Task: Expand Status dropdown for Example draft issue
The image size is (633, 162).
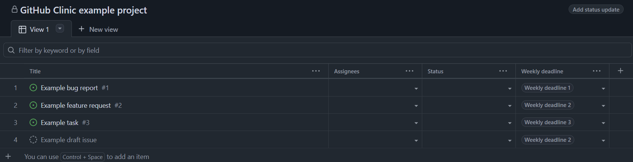Action: click(x=509, y=141)
